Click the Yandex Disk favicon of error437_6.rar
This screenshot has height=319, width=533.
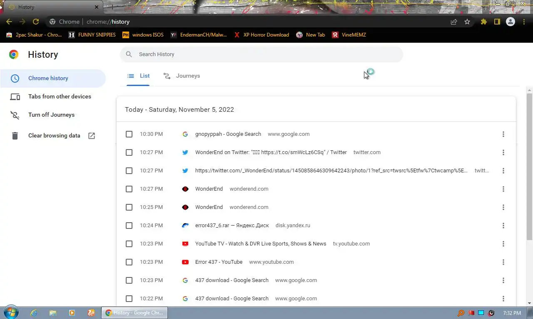pos(185,226)
